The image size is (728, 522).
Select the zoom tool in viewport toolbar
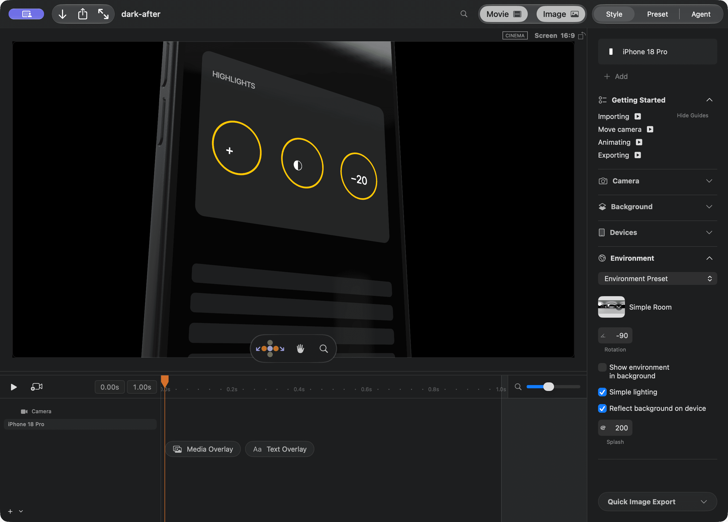pyautogui.click(x=324, y=348)
